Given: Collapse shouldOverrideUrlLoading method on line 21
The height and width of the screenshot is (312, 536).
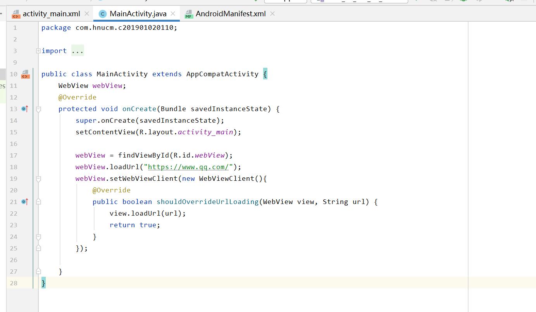Looking at the screenshot, I should point(38,202).
